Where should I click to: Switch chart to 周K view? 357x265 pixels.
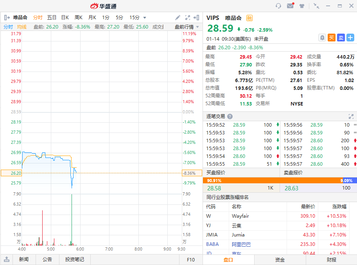point(79,18)
